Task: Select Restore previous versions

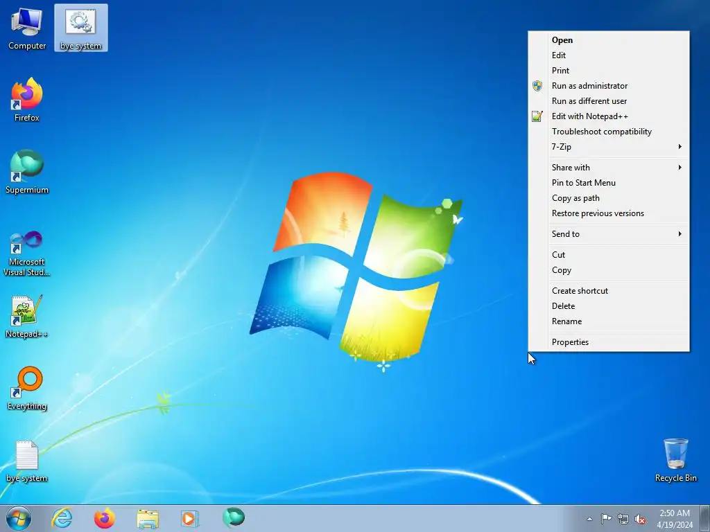Action: (609, 213)
